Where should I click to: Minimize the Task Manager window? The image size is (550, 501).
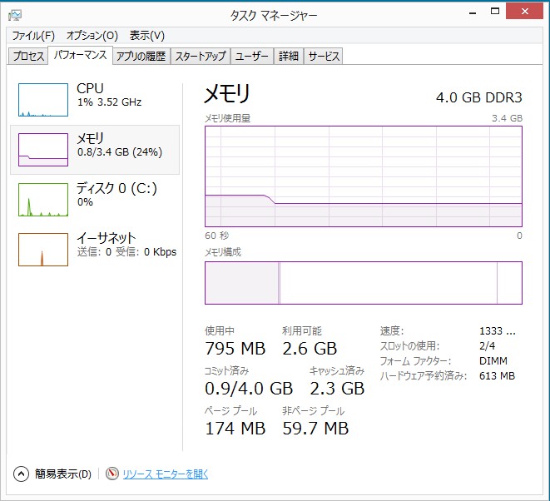coord(473,12)
